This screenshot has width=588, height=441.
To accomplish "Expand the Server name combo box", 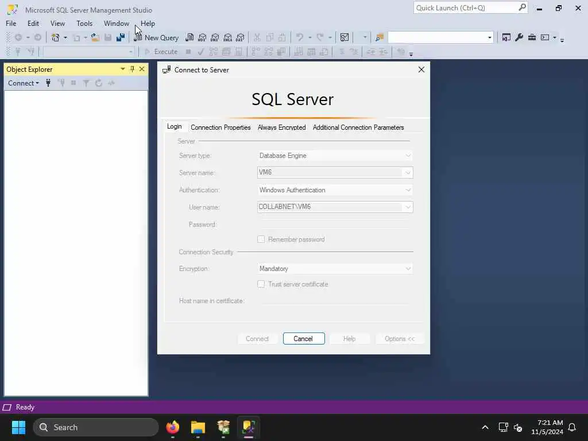I will (408, 172).
